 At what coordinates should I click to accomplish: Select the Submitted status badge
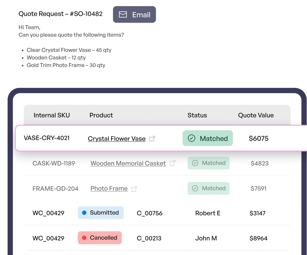pyautogui.click(x=101, y=213)
